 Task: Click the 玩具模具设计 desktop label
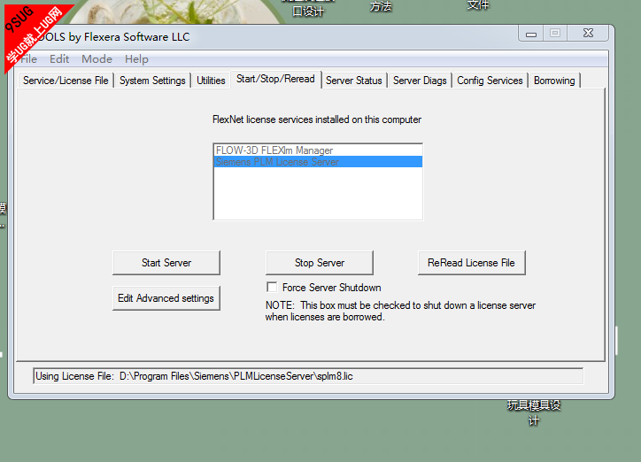534,412
